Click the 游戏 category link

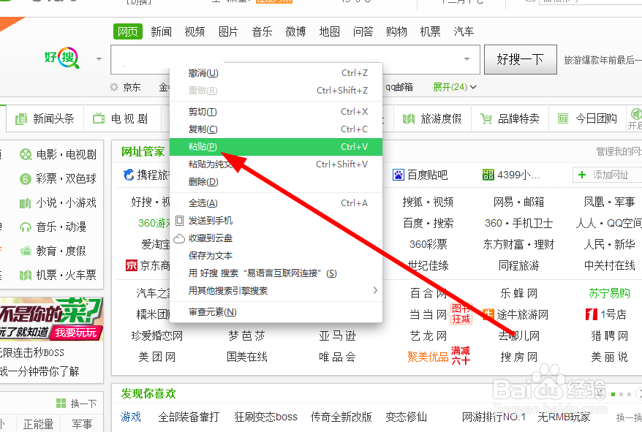(131, 417)
